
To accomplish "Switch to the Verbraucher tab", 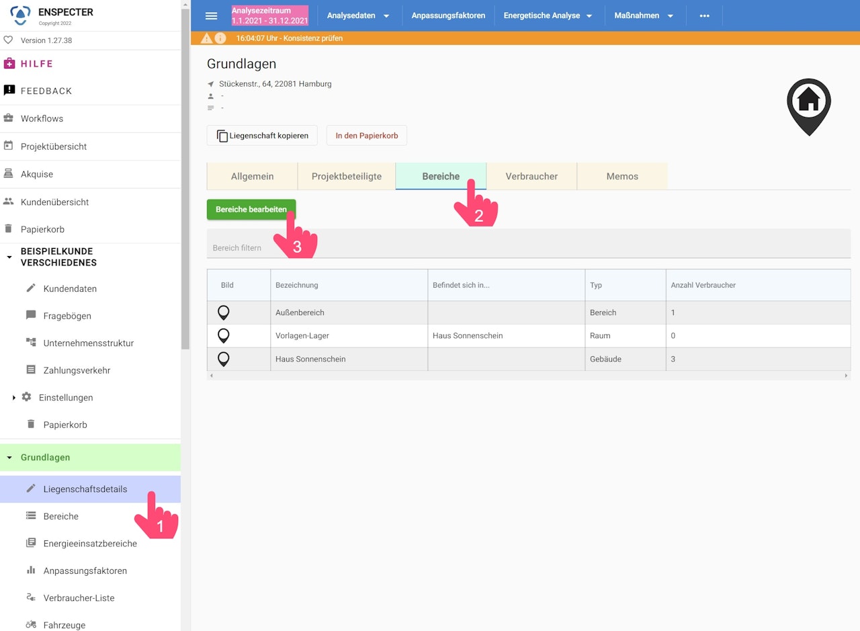I will pos(531,176).
